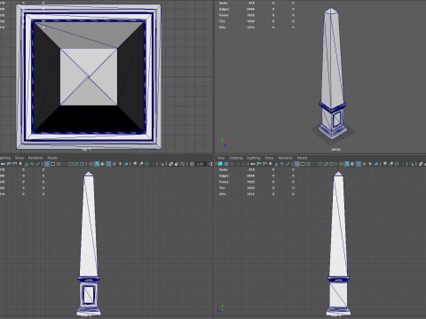Toggle Field Chart in bottom-left panel toolbar
Image resolution: width=426 pixels, height=319 pixels.
coord(70,164)
